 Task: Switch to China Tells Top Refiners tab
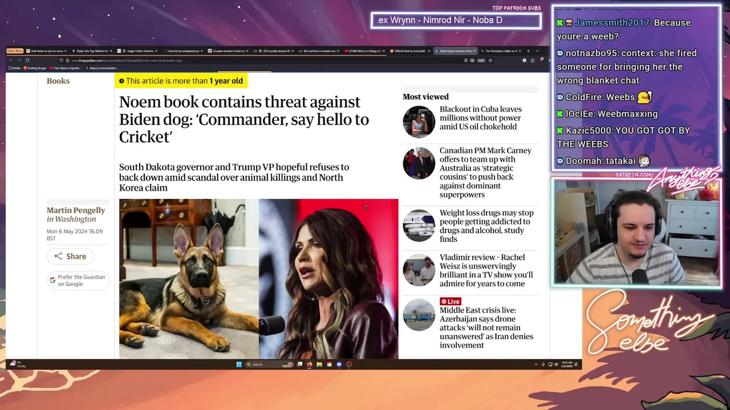[x=91, y=51]
